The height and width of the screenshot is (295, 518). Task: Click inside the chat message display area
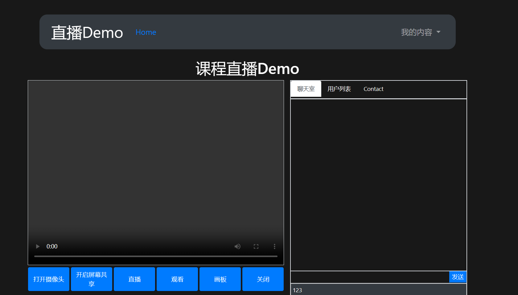pos(379,185)
